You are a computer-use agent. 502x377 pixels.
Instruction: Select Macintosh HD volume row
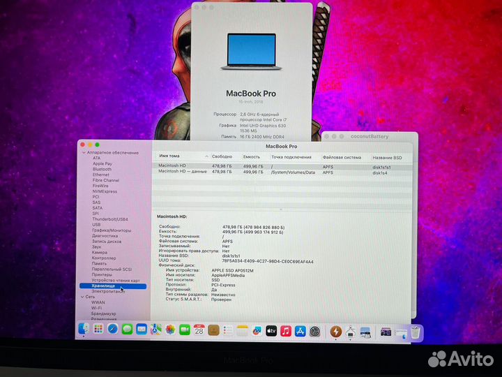click(x=282, y=166)
